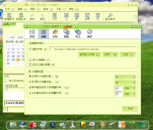Click the priority exclamation column header
153x130 pixels.
click(10, 86)
